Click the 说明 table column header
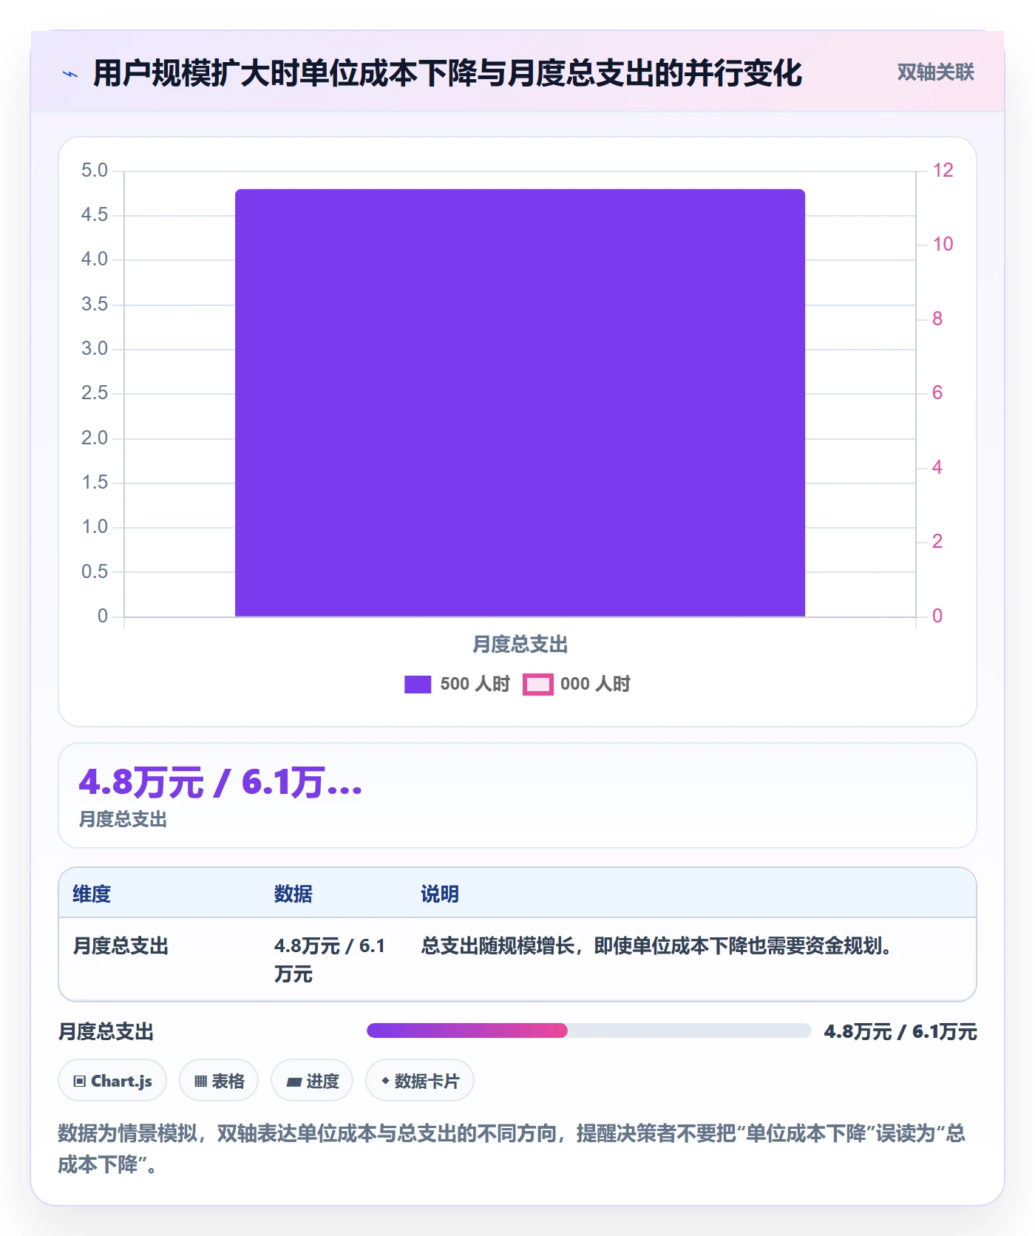Screen dimensions: 1035x1236 440,894
